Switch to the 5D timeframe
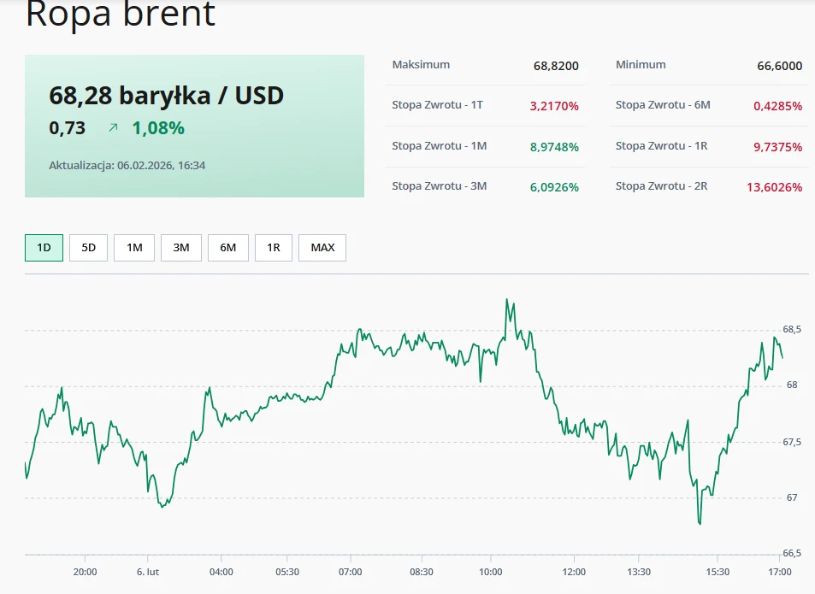Image resolution: width=815 pixels, height=594 pixels. tap(88, 247)
